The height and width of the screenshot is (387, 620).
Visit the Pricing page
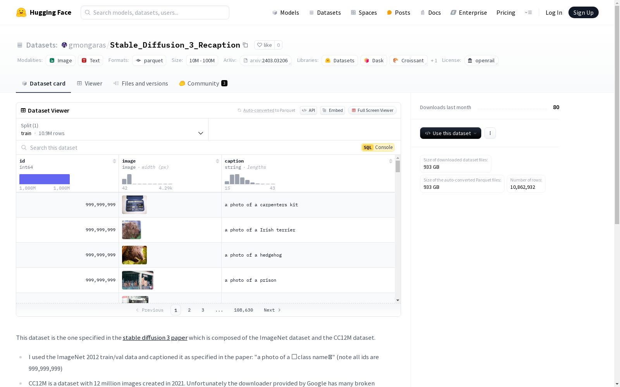pos(506,12)
